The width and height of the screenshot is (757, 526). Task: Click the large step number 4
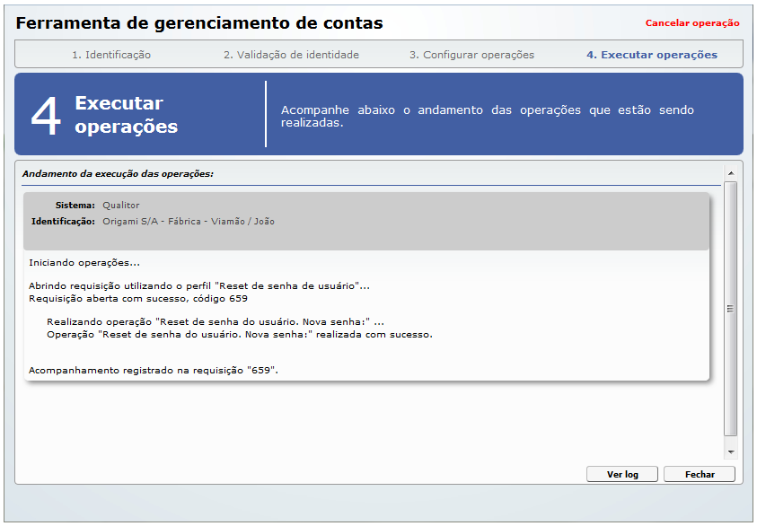47,116
